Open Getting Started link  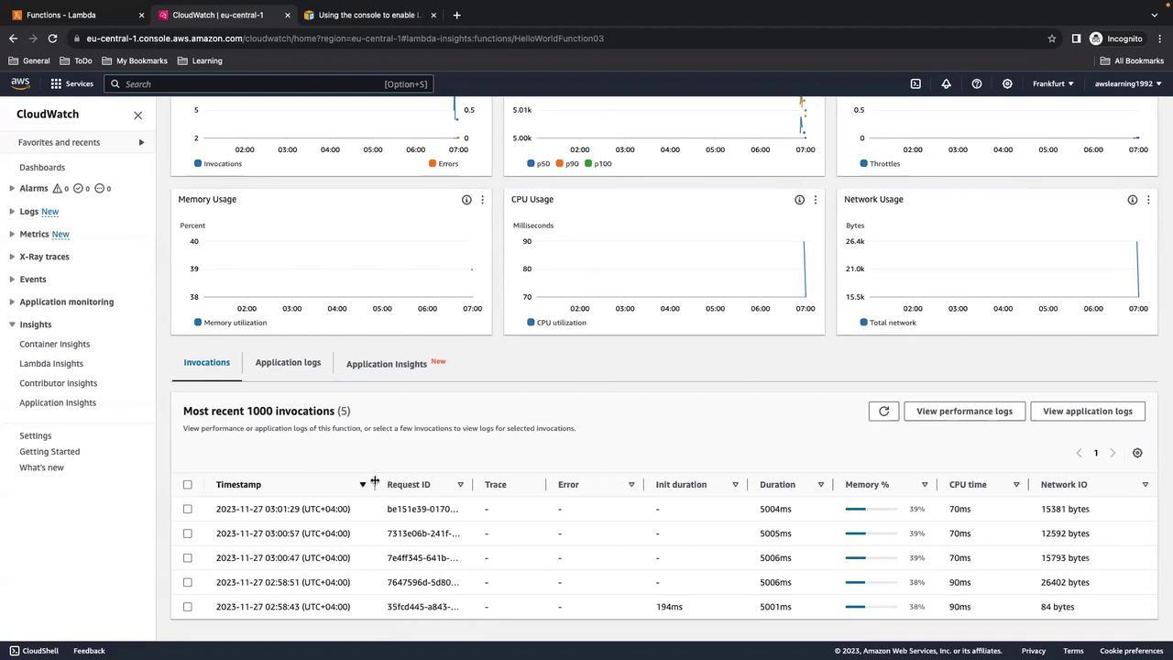(x=49, y=452)
